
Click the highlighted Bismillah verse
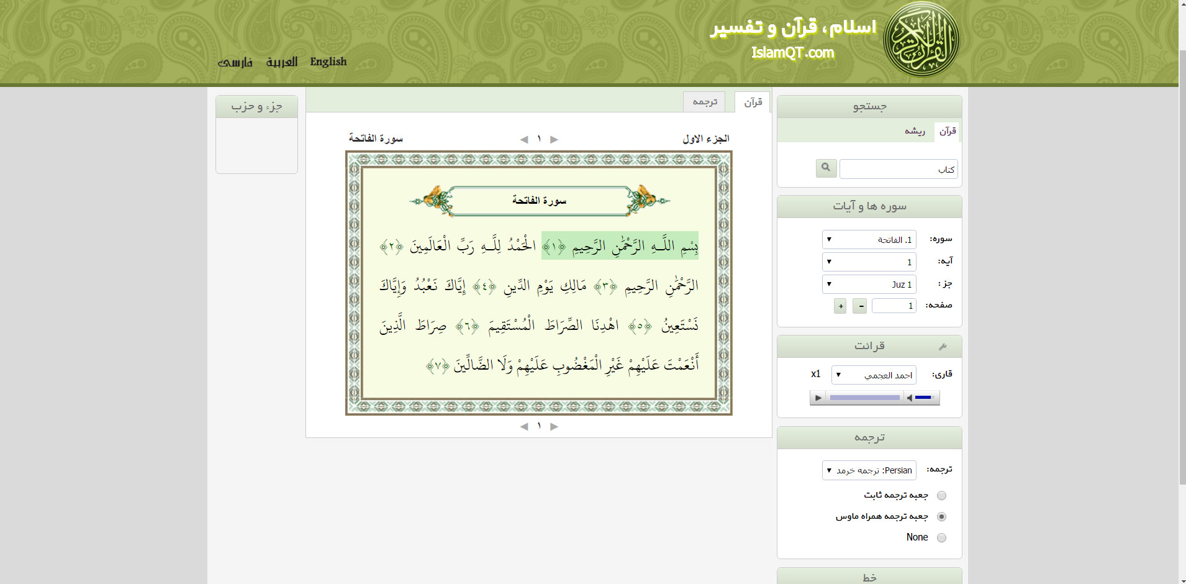620,245
